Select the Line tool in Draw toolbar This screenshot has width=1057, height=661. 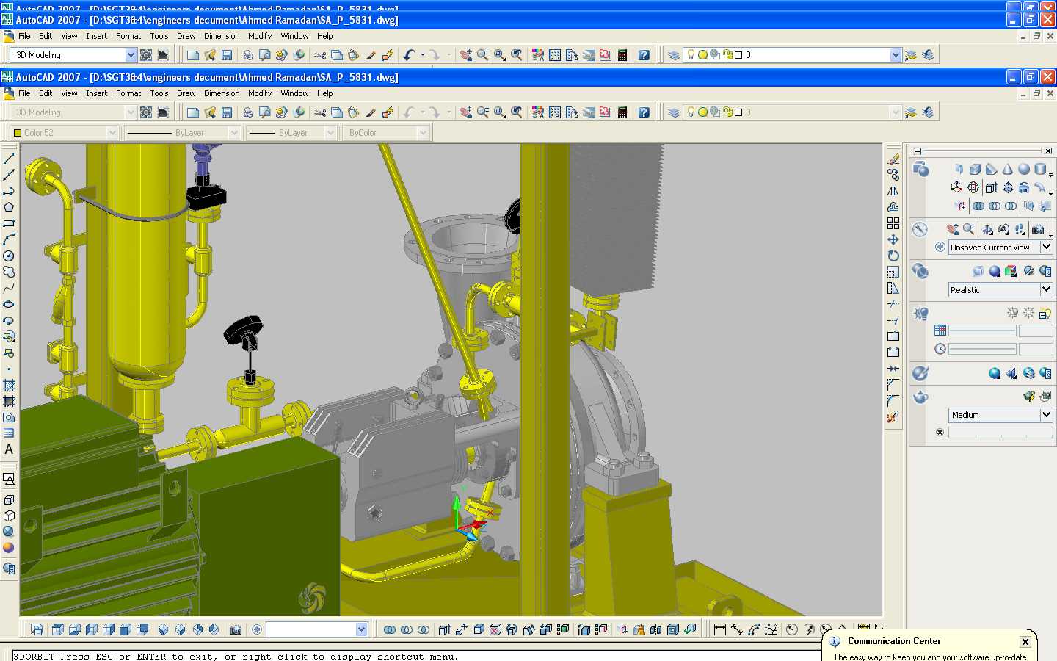tap(9, 159)
